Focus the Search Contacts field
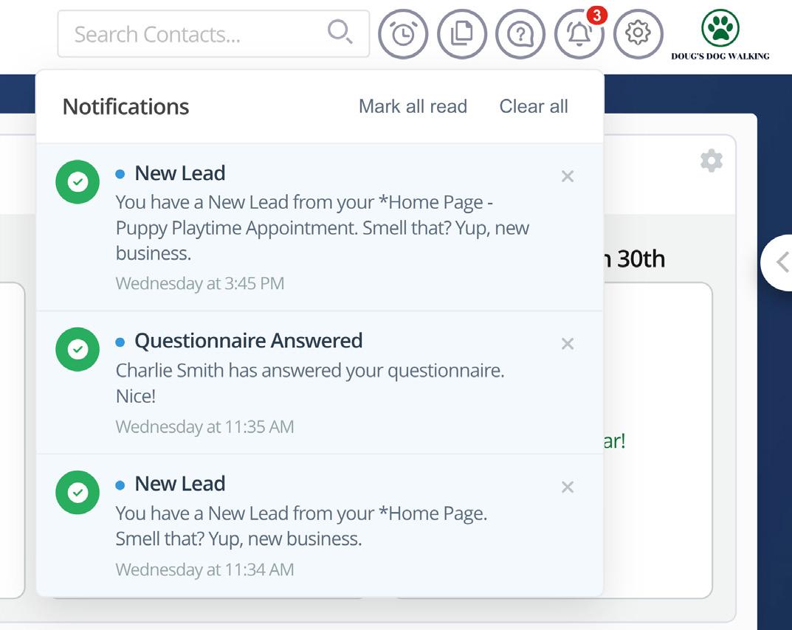 [x=213, y=34]
